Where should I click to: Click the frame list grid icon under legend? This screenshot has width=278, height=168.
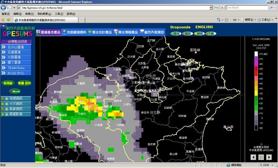click(261, 157)
